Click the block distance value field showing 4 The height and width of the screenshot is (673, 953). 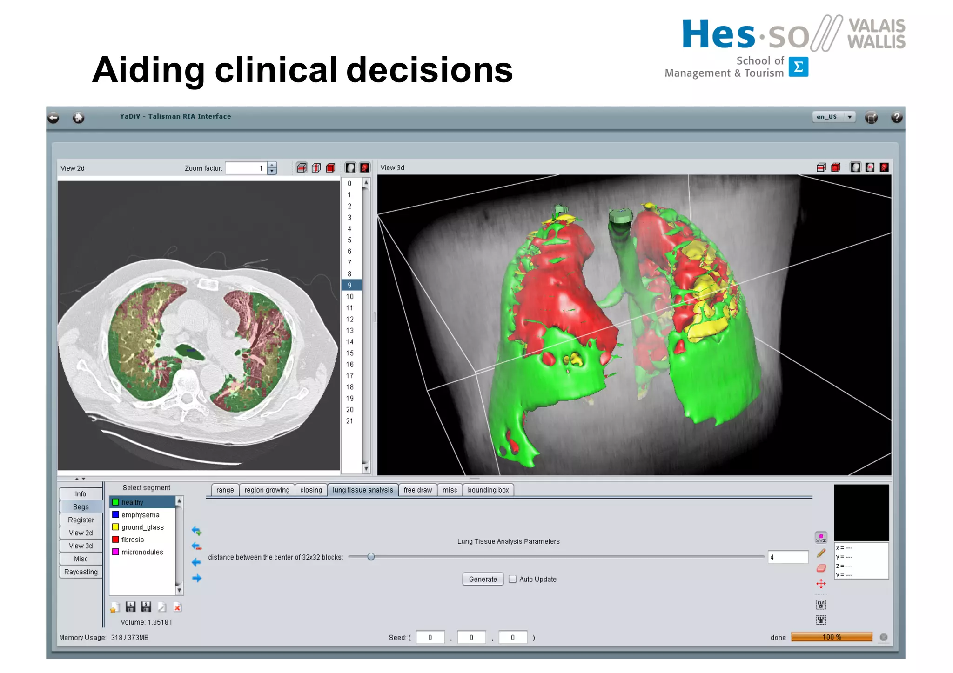click(787, 557)
